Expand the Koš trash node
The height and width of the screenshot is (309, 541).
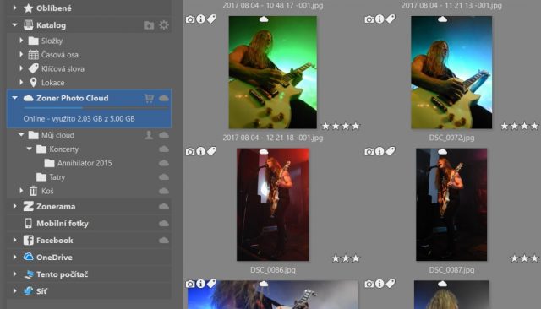(21, 191)
